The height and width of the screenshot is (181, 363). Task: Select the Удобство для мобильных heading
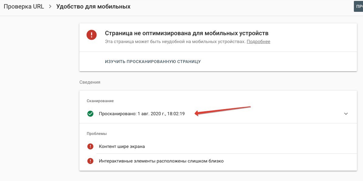pyautogui.click(x=93, y=6)
